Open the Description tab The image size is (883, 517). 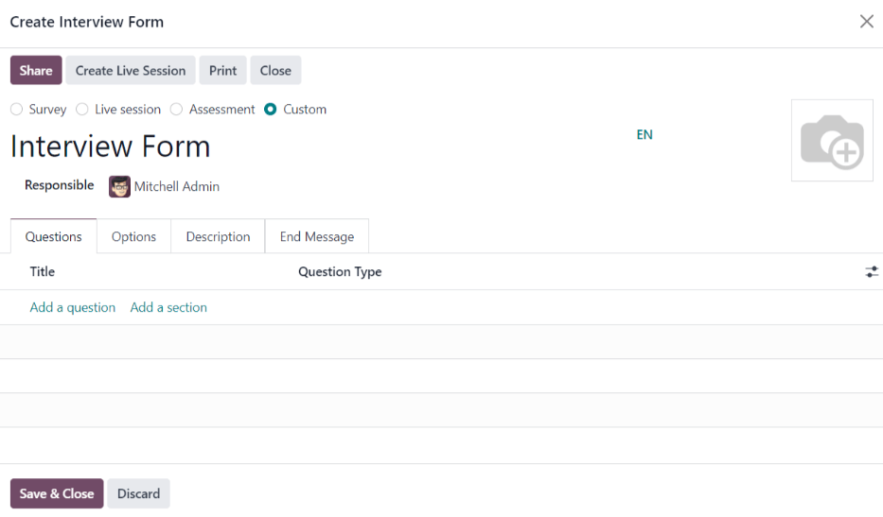(x=218, y=237)
